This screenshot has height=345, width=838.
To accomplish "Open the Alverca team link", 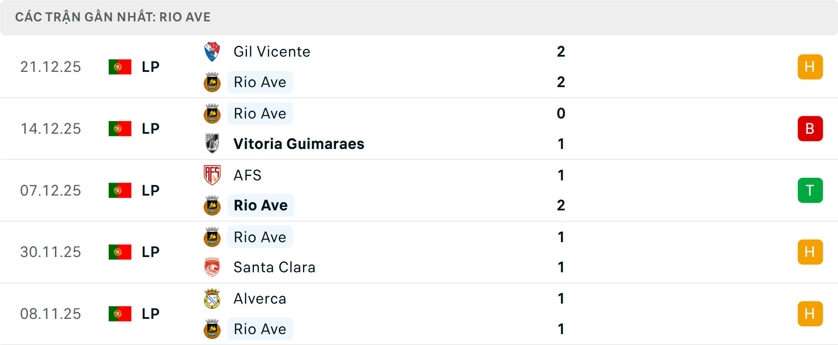I will (260, 299).
